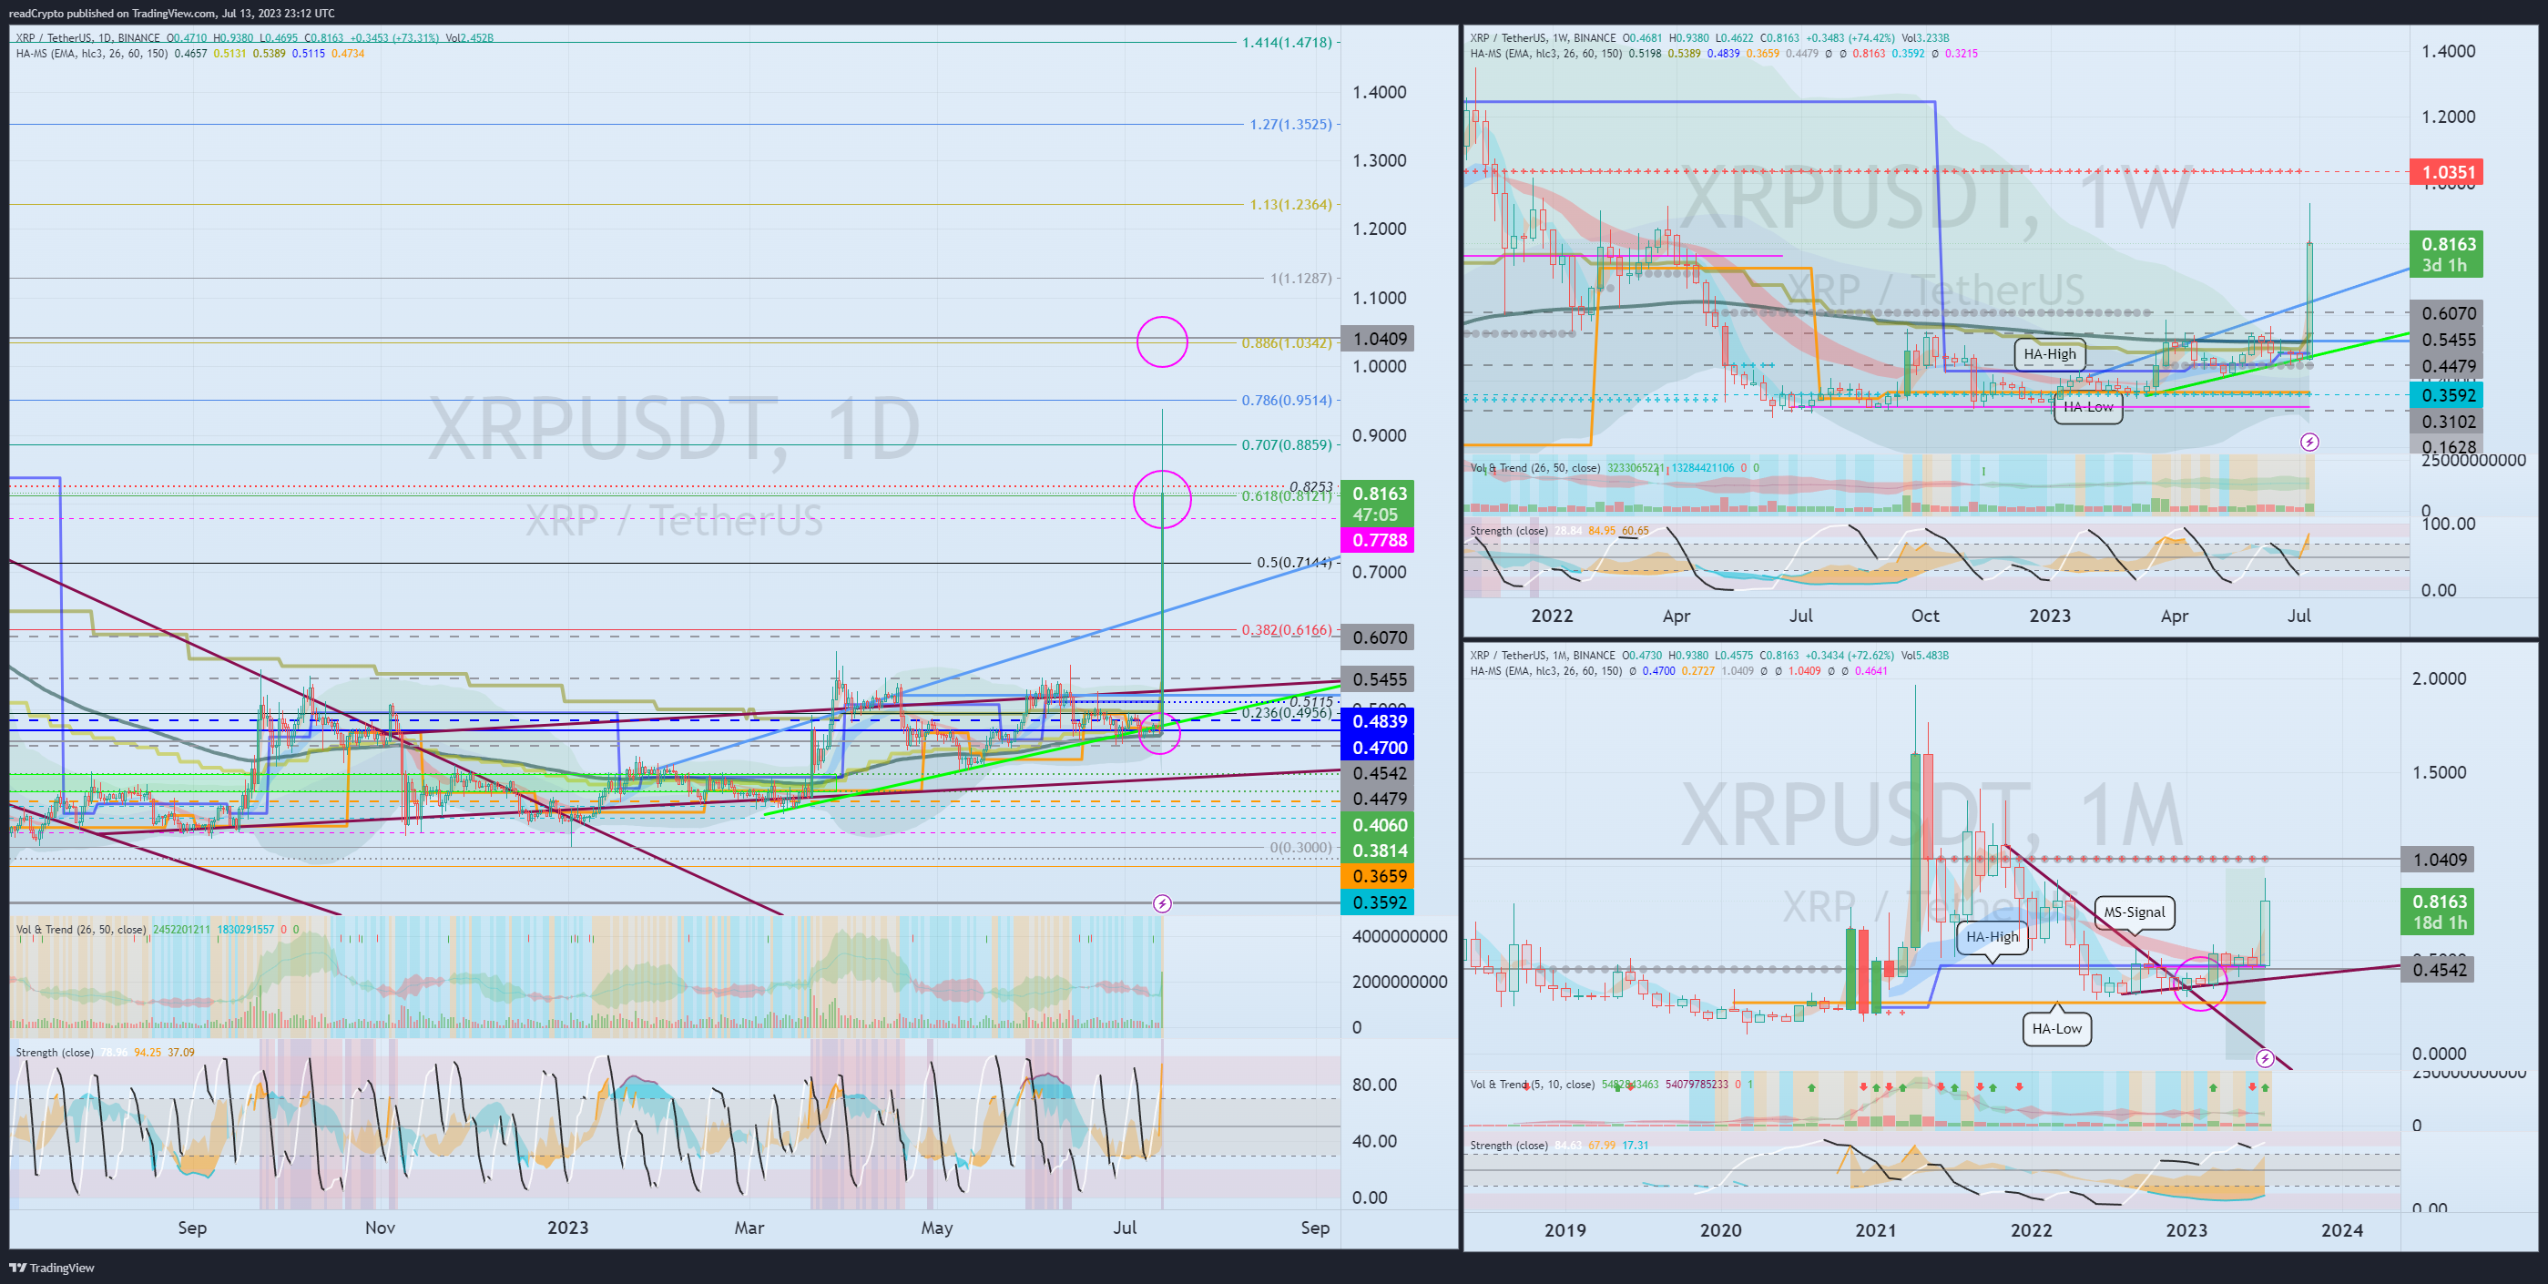
Task: Click the lightning bolt icon on the monthly chart
Action: point(2264,1058)
